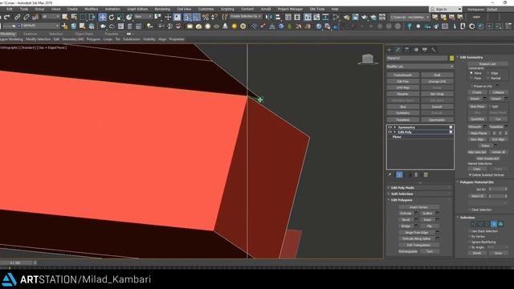Select Polygon sub-object level icon
The width and height of the screenshot is (514, 289).
494,224
